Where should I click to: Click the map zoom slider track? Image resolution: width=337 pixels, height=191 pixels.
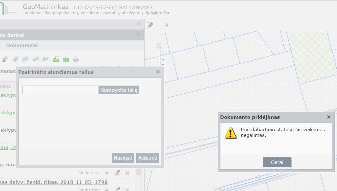coord(159,57)
